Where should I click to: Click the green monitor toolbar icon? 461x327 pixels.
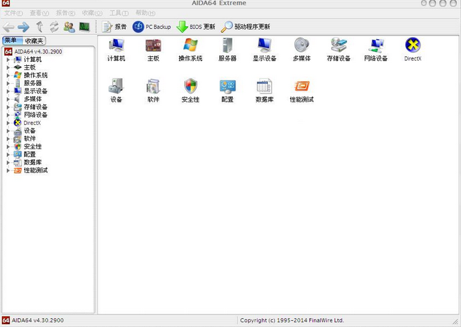[85, 27]
